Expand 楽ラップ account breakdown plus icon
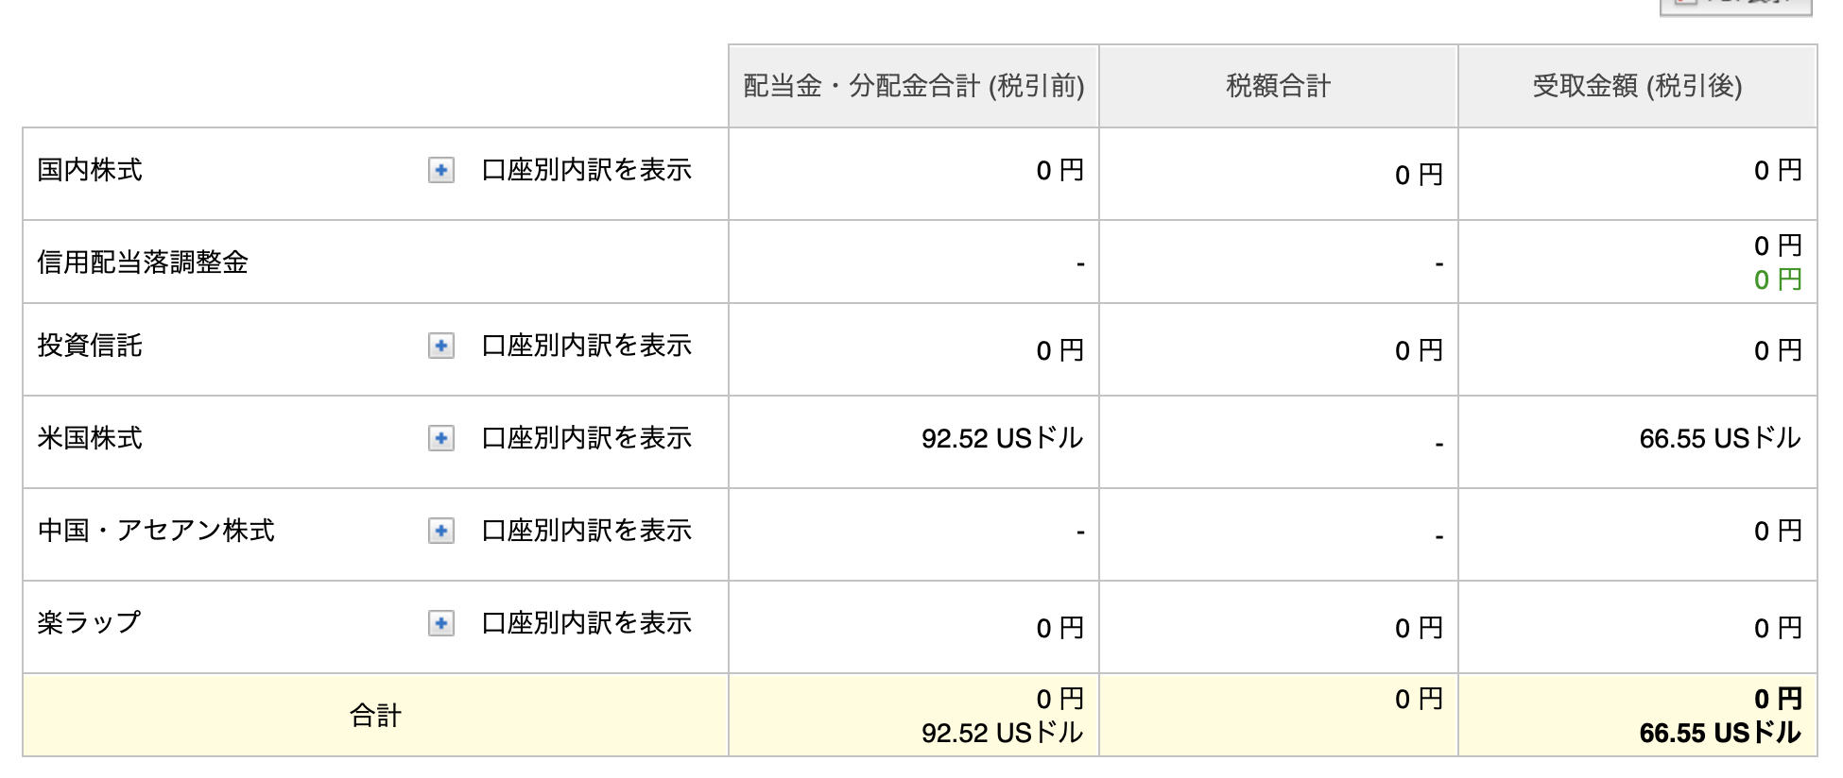Screen dimensions: 1843x778 point(440,623)
